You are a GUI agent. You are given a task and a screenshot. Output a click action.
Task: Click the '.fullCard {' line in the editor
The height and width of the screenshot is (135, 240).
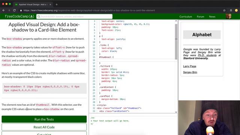(106, 66)
